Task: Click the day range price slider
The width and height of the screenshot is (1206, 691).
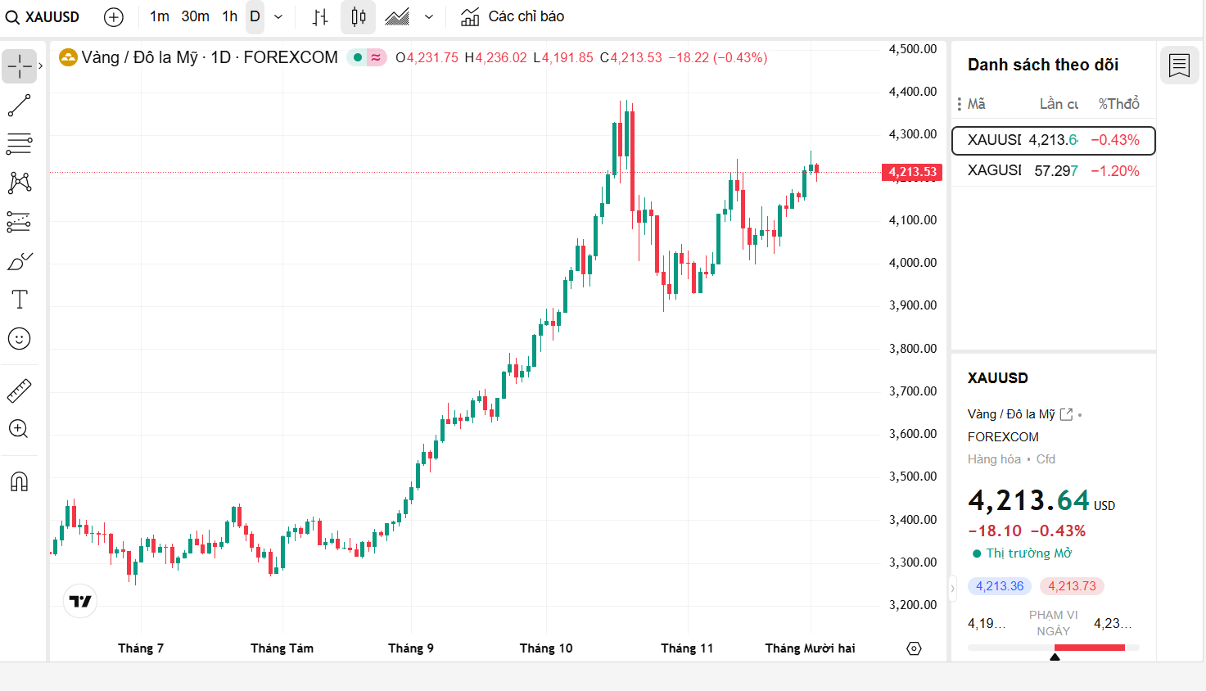Action: click(1053, 648)
